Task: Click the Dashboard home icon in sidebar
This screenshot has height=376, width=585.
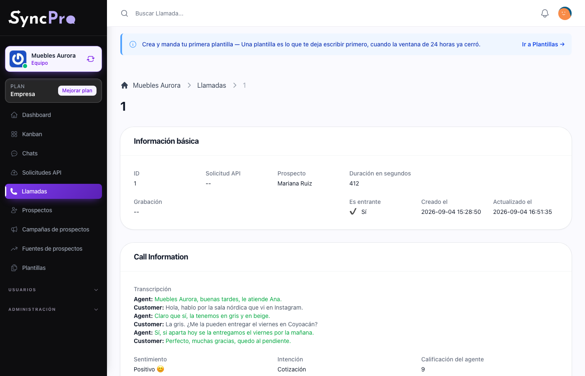Action: pyautogui.click(x=14, y=115)
